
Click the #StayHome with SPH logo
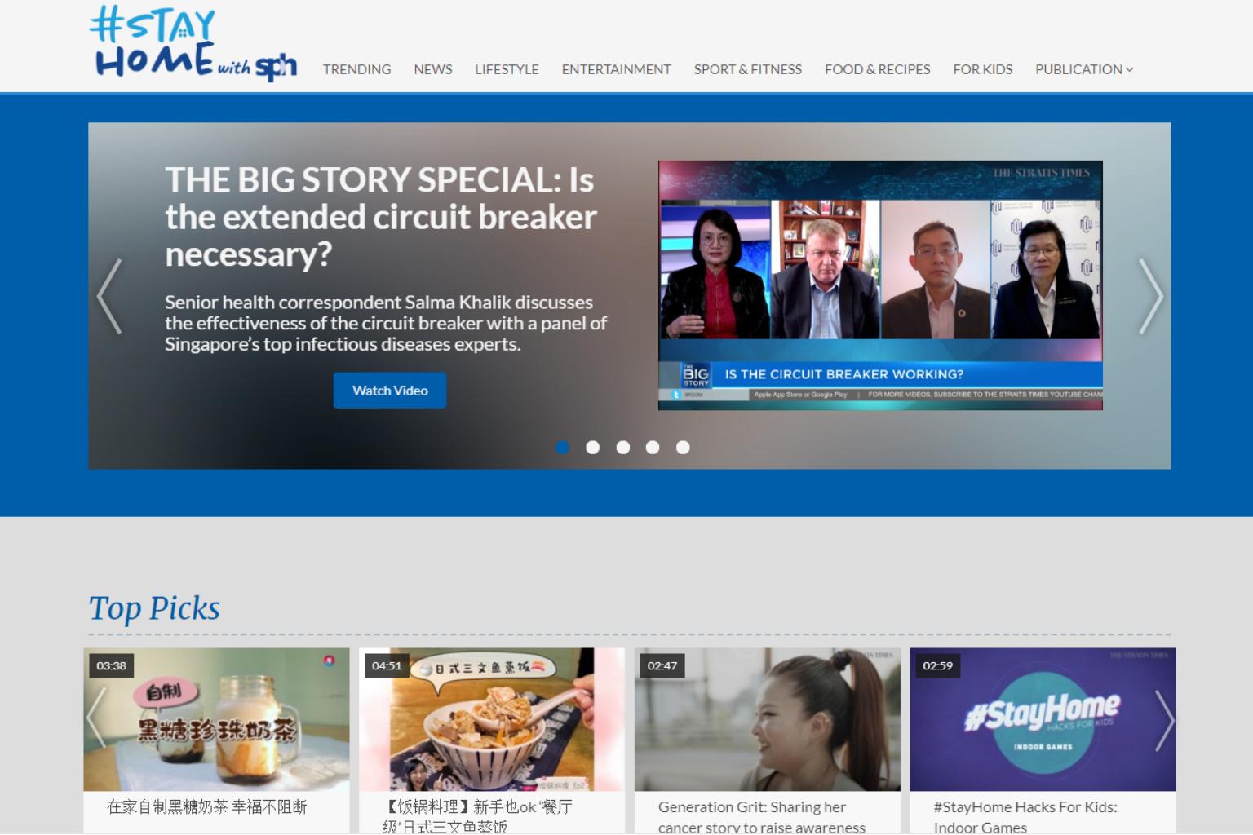pyautogui.click(x=193, y=45)
